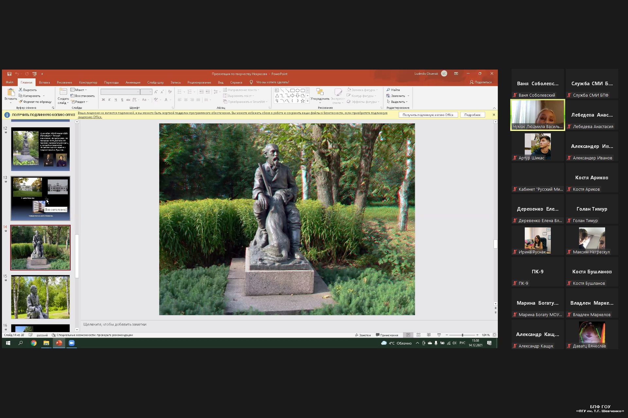
Task: Switch to Reading view in status bar
Action: (429, 335)
